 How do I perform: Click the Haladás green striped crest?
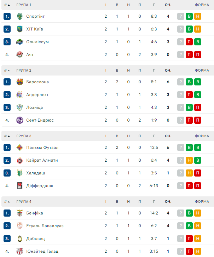click(x=20, y=173)
